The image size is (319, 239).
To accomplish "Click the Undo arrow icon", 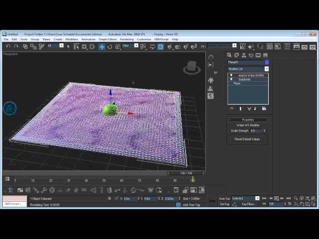I will [8, 46].
